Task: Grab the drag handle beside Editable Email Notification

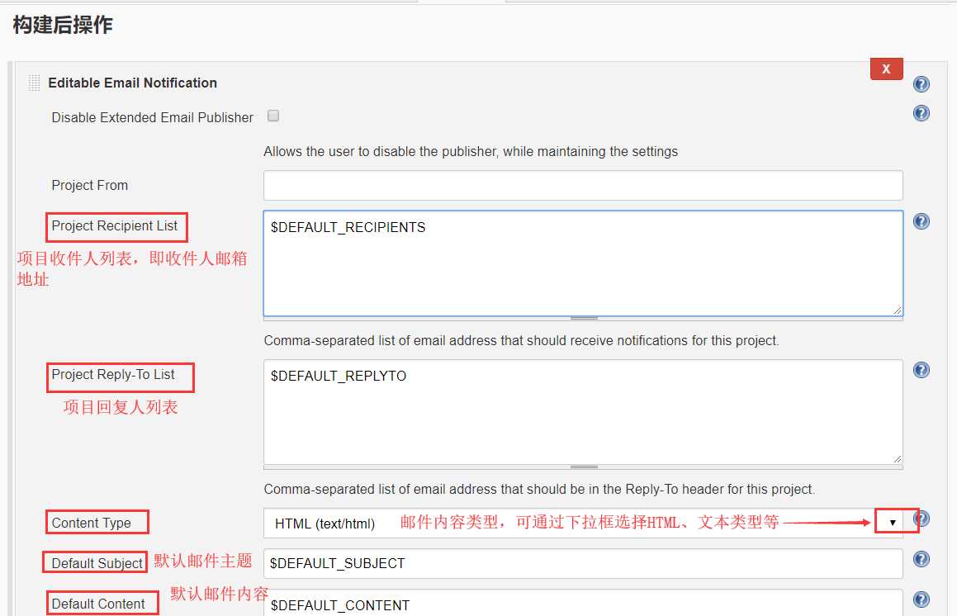Action: [x=34, y=83]
